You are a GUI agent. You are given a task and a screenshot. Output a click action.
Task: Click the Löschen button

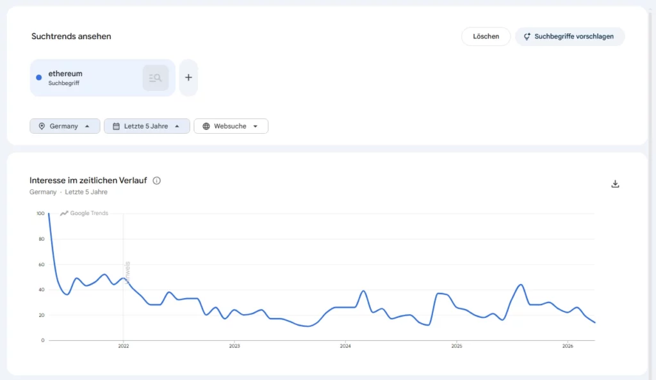click(486, 36)
